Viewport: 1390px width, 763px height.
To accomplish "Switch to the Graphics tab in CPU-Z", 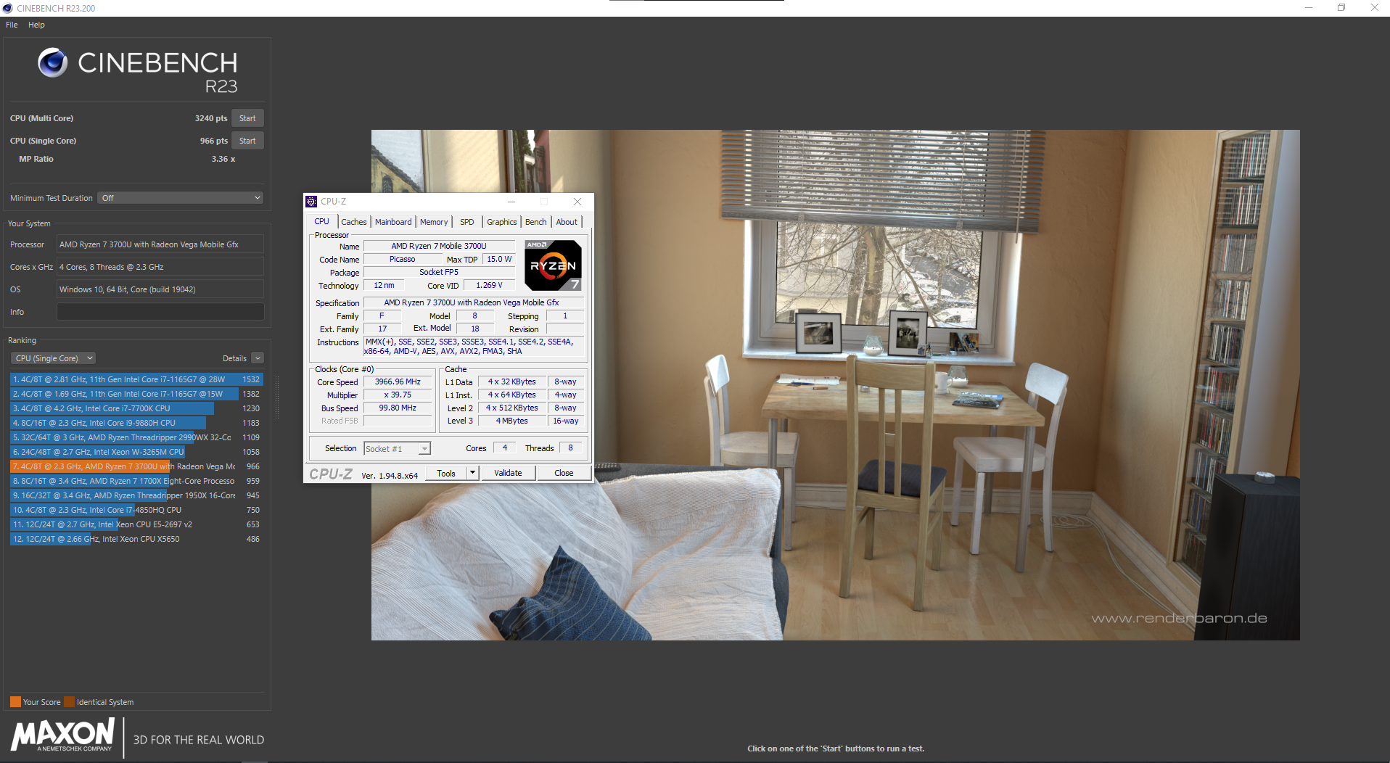I will tap(502, 222).
